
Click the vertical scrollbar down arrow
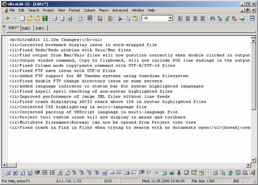click(253, 159)
